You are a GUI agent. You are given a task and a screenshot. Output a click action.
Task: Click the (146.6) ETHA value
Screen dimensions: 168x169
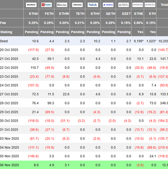(33, 156)
